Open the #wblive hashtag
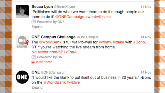 [73, 82]
